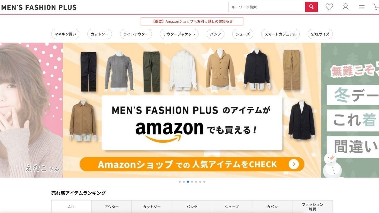Select the fourth carousel dot
This screenshot has height=213, width=379.
[192, 182]
